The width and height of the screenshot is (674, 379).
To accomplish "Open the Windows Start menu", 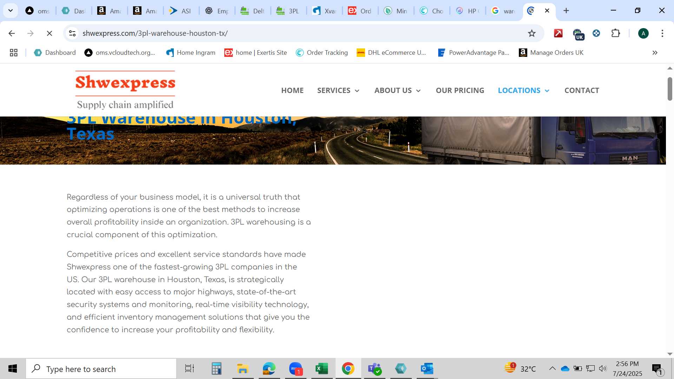I will tap(13, 368).
